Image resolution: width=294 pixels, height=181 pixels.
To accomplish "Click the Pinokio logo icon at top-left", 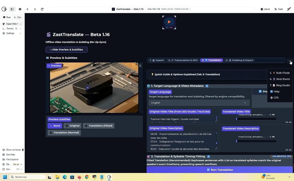I will tap(4, 9).
